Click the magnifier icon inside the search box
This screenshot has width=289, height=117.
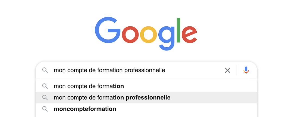45,70
